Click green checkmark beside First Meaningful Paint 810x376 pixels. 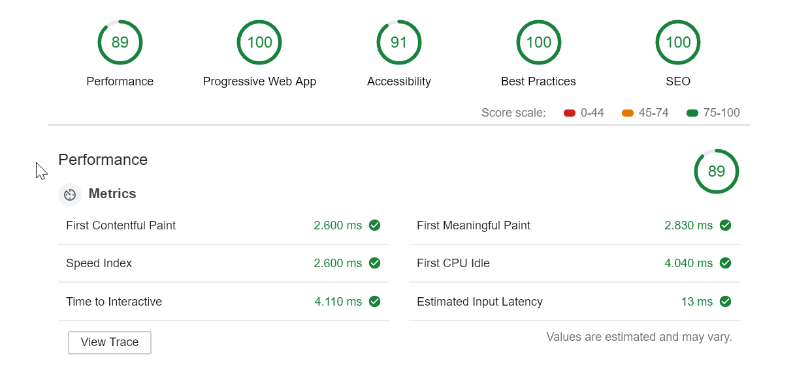(725, 225)
